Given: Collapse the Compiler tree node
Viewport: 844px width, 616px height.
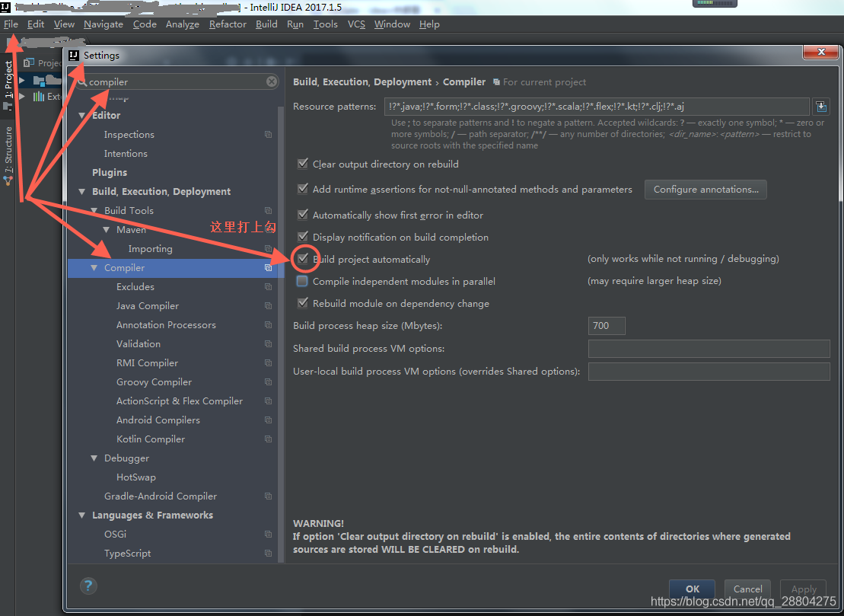Looking at the screenshot, I should pyautogui.click(x=94, y=267).
